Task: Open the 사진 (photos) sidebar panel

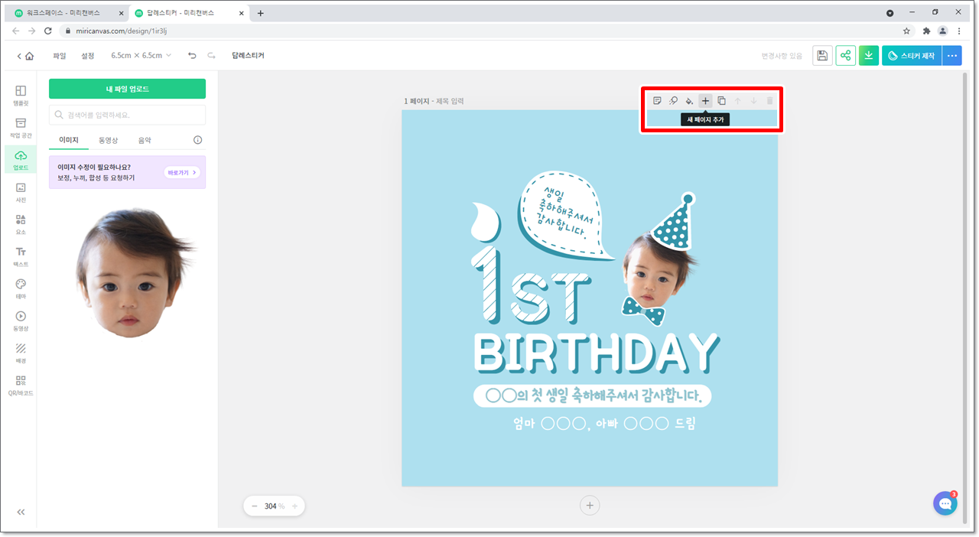Action: (x=21, y=192)
